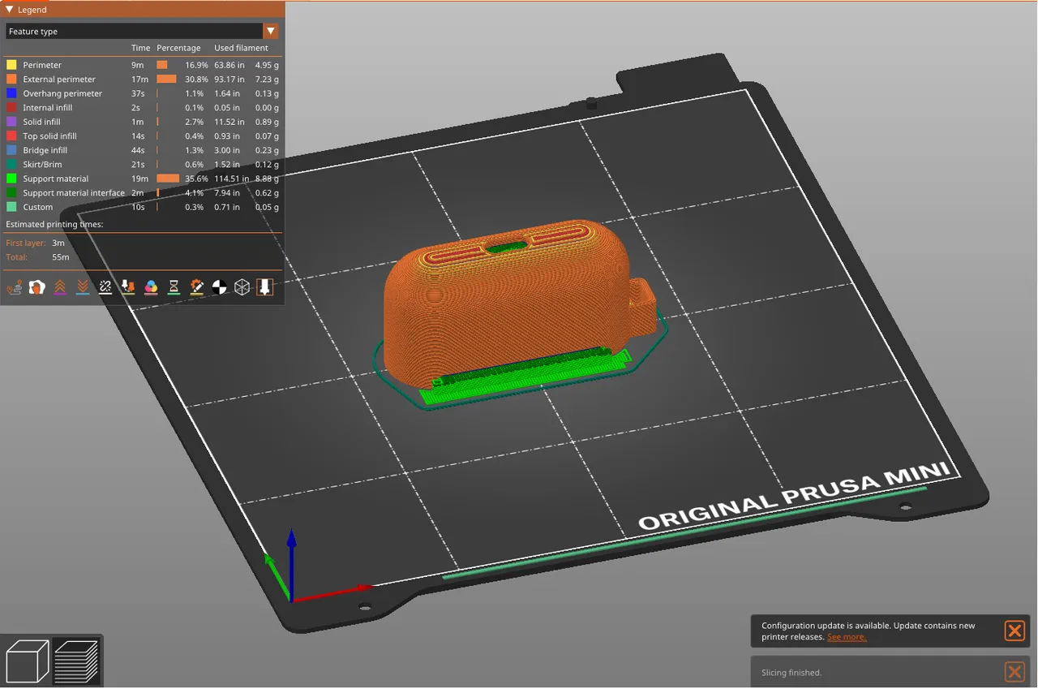This screenshot has width=1038, height=689.
Task: Toggle tool marker nozzle visibility
Action: (x=265, y=287)
